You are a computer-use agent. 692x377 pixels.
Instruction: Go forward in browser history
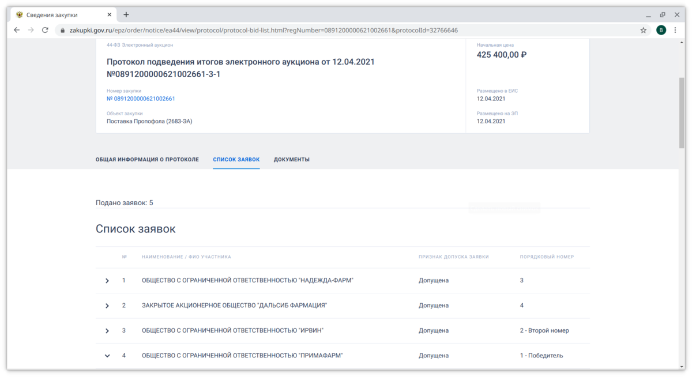click(31, 30)
